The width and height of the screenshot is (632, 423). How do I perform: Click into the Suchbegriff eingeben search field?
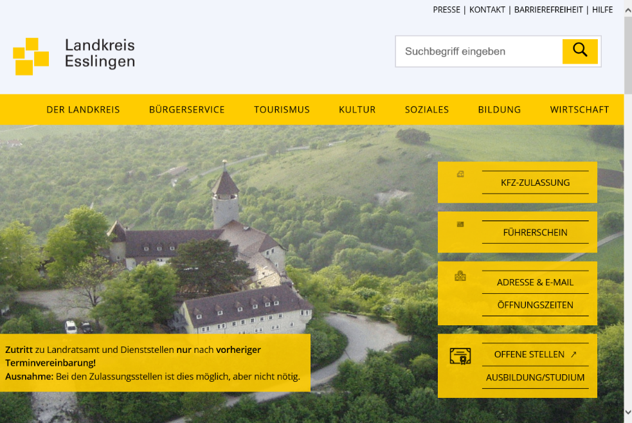(x=479, y=51)
